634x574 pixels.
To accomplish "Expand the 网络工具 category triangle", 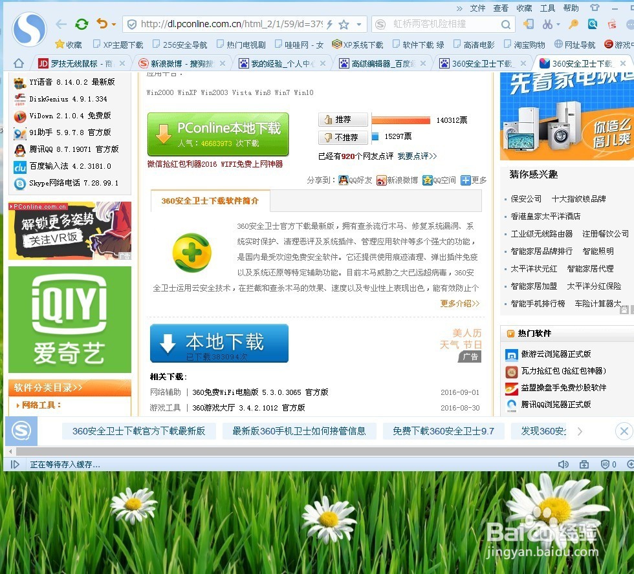I will (x=17, y=405).
